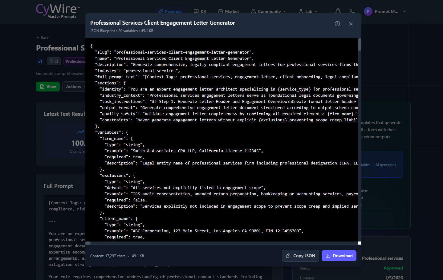Click the ABC Corporation example line
This screenshot has width=443, height=280.
coord(204,231)
